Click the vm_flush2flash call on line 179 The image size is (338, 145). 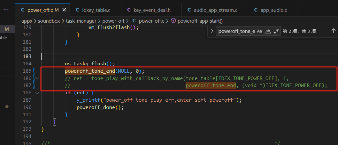(109, 27)
